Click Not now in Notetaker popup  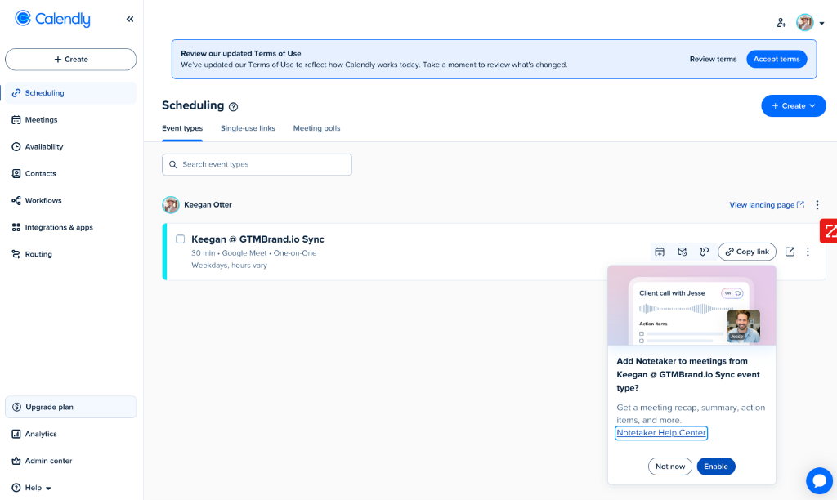[x=670, y=467]
